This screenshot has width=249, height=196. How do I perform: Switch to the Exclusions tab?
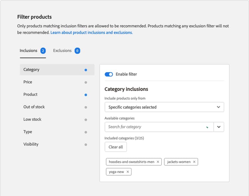tap(62, 51)
